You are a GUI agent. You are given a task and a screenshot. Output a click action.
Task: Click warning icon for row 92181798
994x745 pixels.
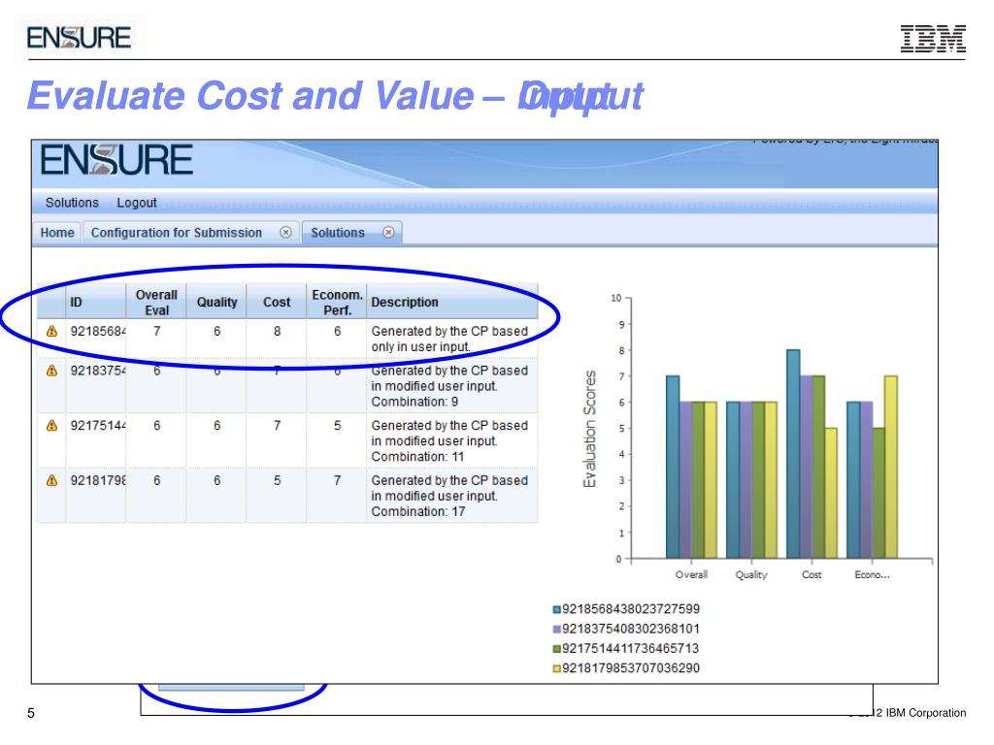(x=51, y=480)
